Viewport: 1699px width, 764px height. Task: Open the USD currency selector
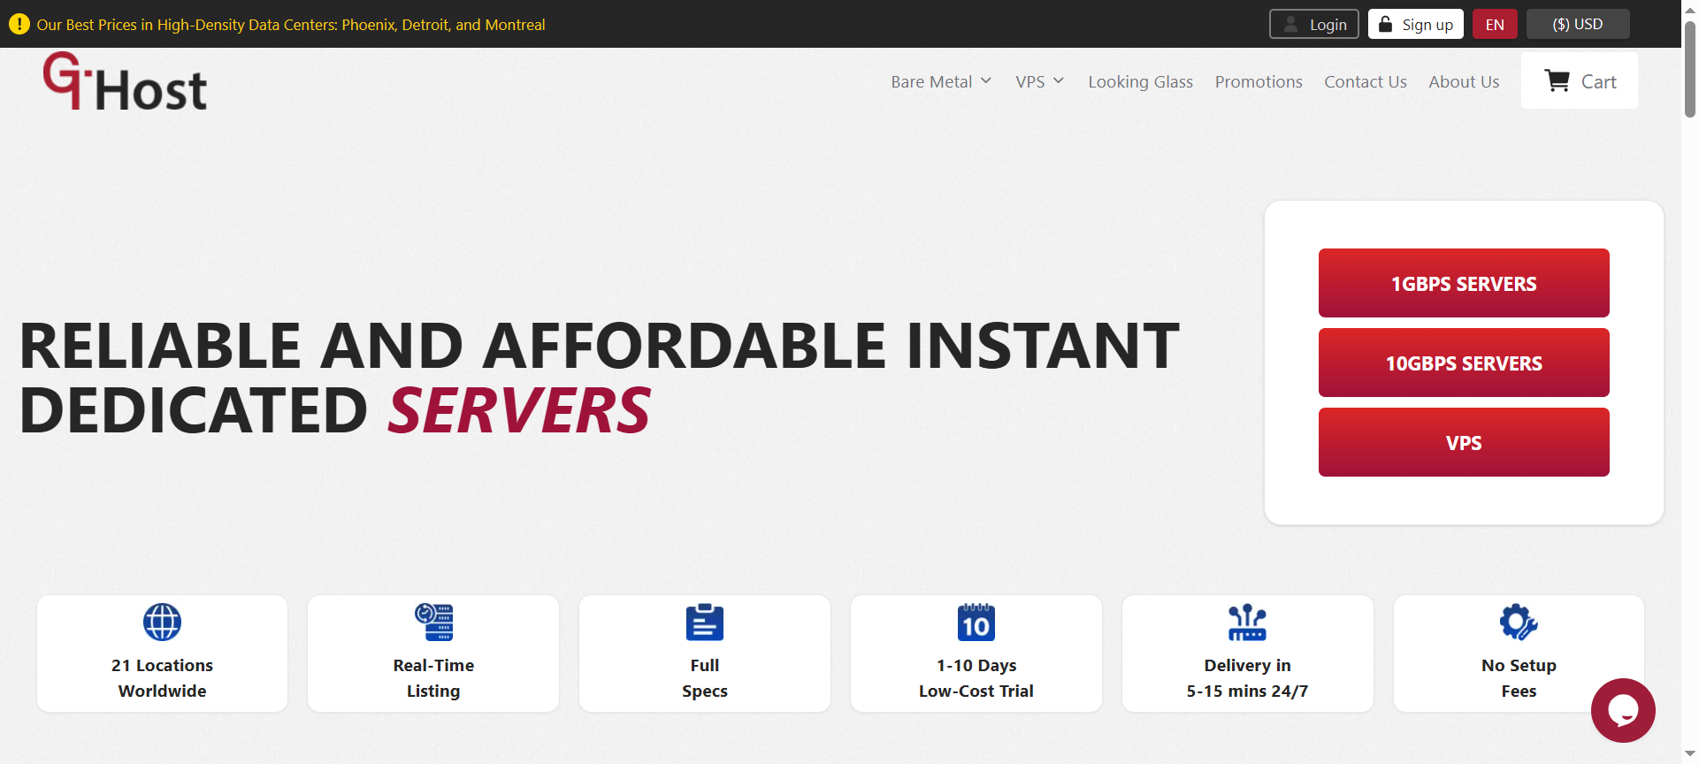[x=1577, y=25]
